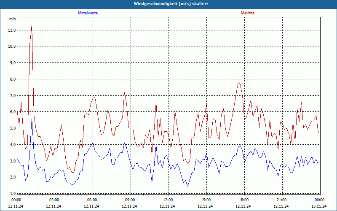Image resolution: width=337 pixels, height=211 pixels.
Task: Click the '09:00' time label on the x-axis
Action: [130, 200]
